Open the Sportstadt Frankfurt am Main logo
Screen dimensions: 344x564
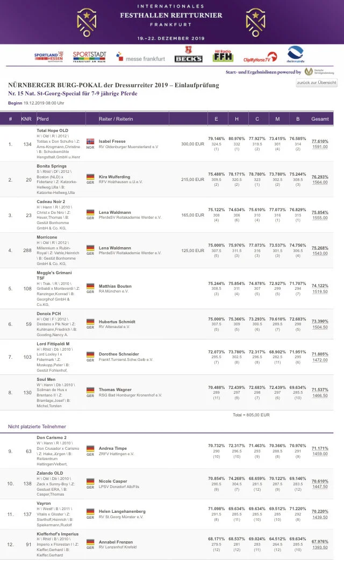pyautogui.click(x=89, y=57)
